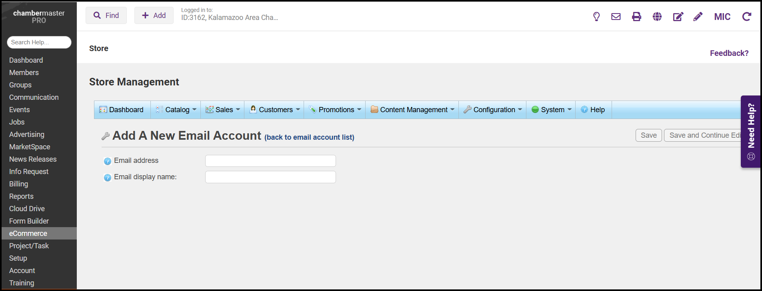
Task: Click the refresh arrow icon
Action: click(x=747, y=16)
